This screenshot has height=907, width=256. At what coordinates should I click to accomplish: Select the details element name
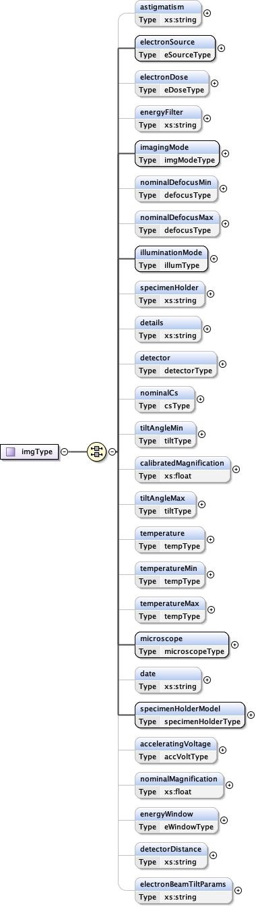pyautogui.click(x=151, y=323)
